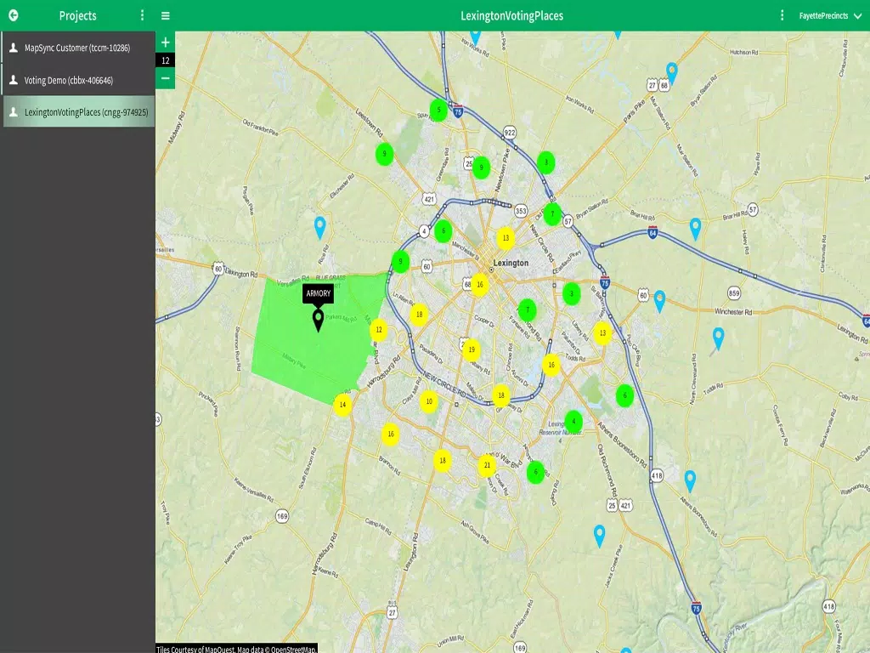Select Voting Demo (cbbx-406646) project
The image size is (870, 653).
(x=77, y=80)
